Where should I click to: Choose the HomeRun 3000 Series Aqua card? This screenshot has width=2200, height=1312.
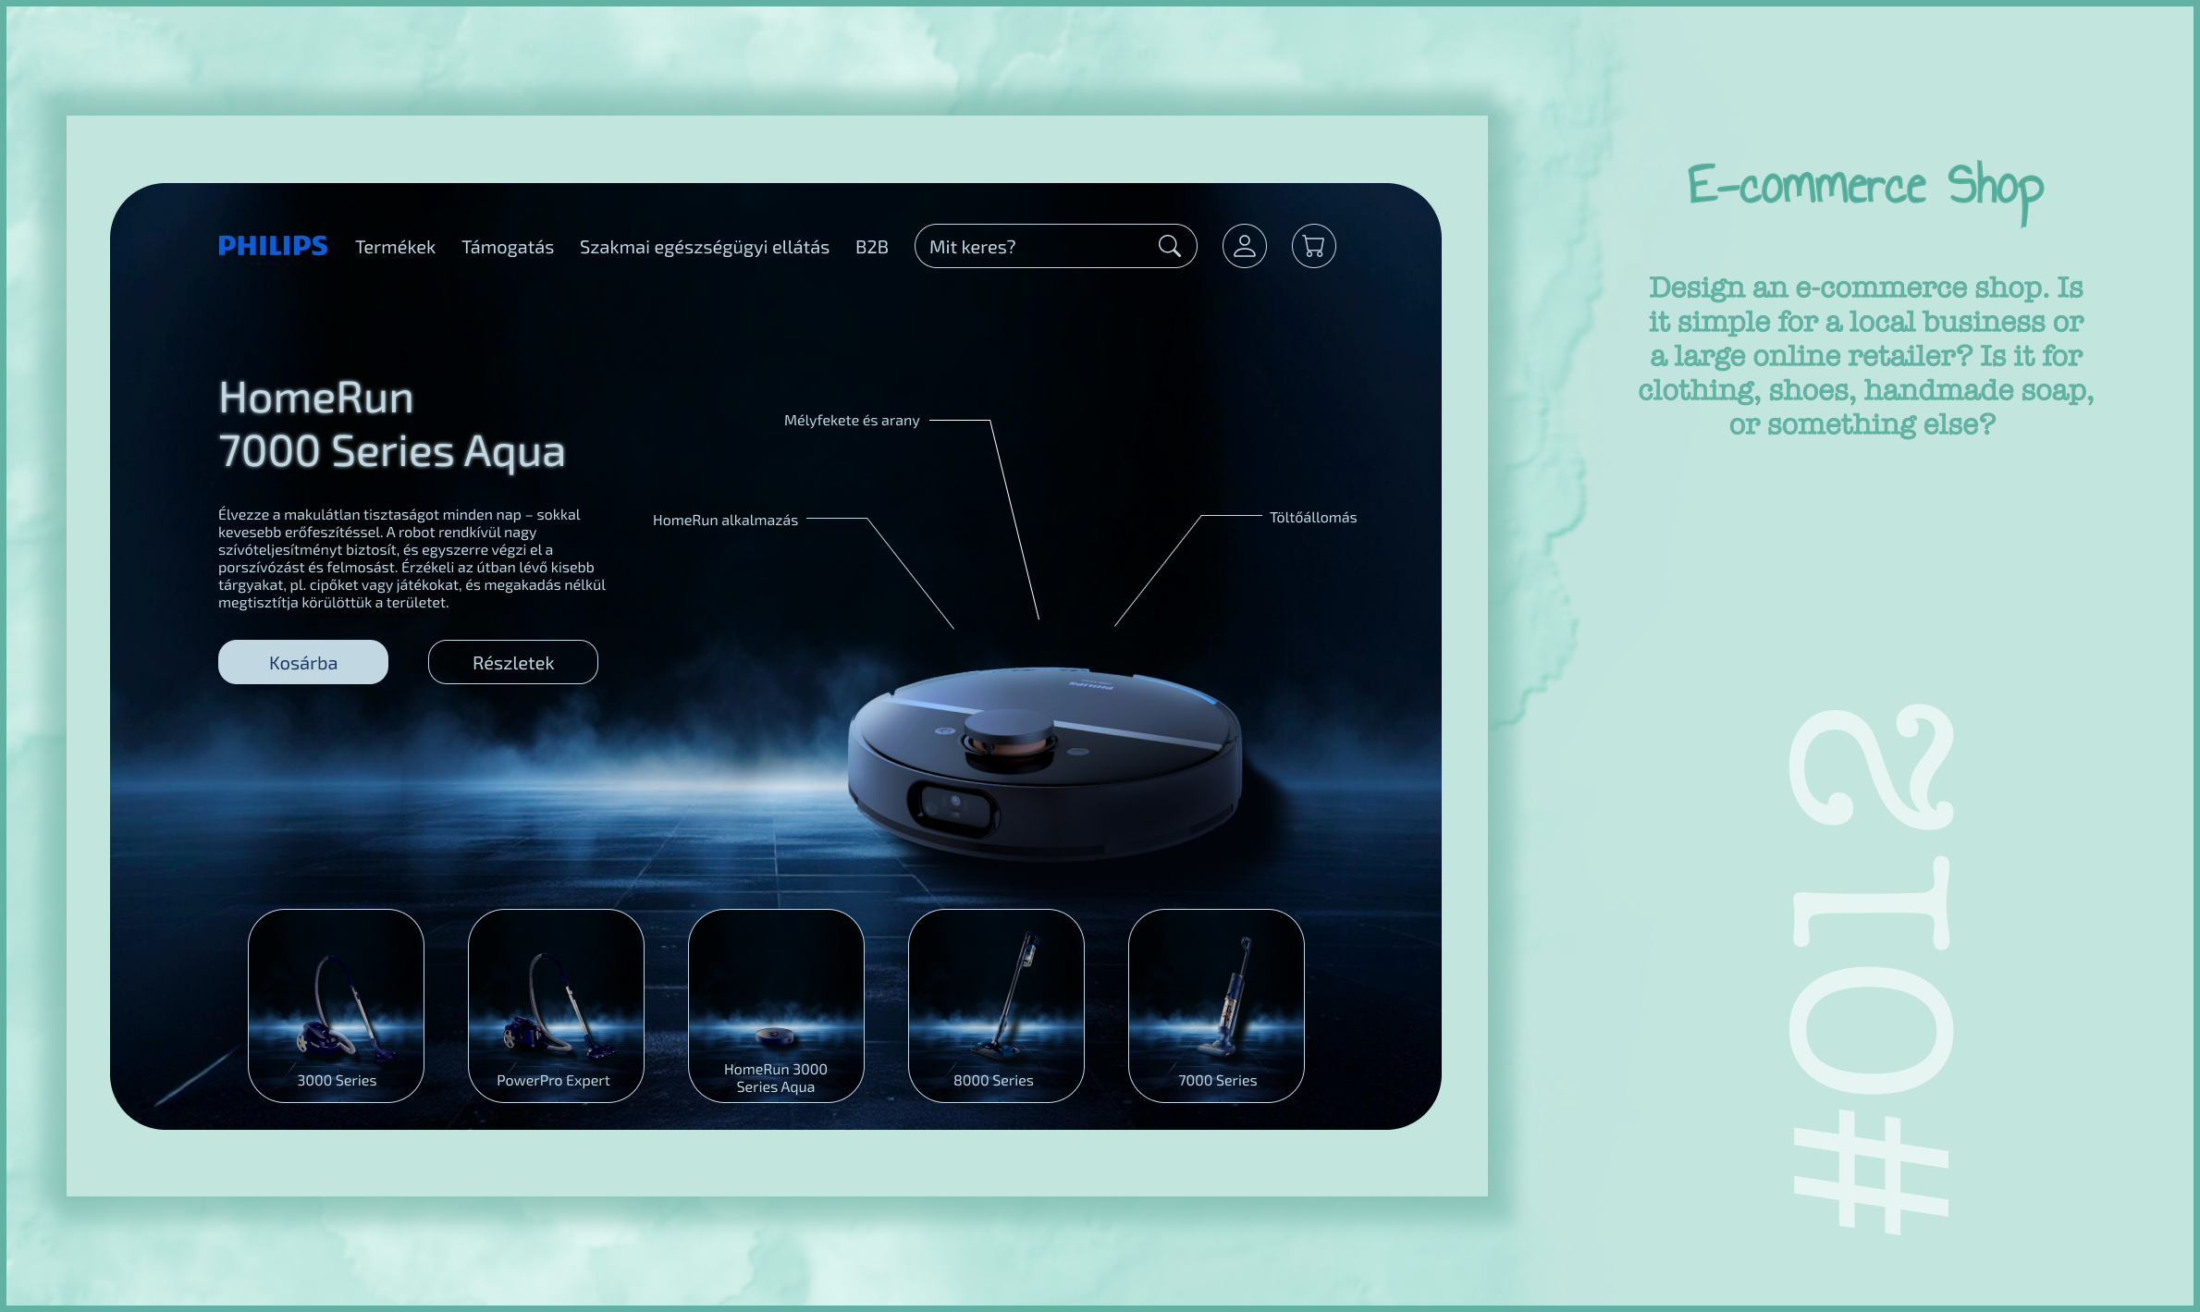pyautogui.click(x=776, y=1005)
